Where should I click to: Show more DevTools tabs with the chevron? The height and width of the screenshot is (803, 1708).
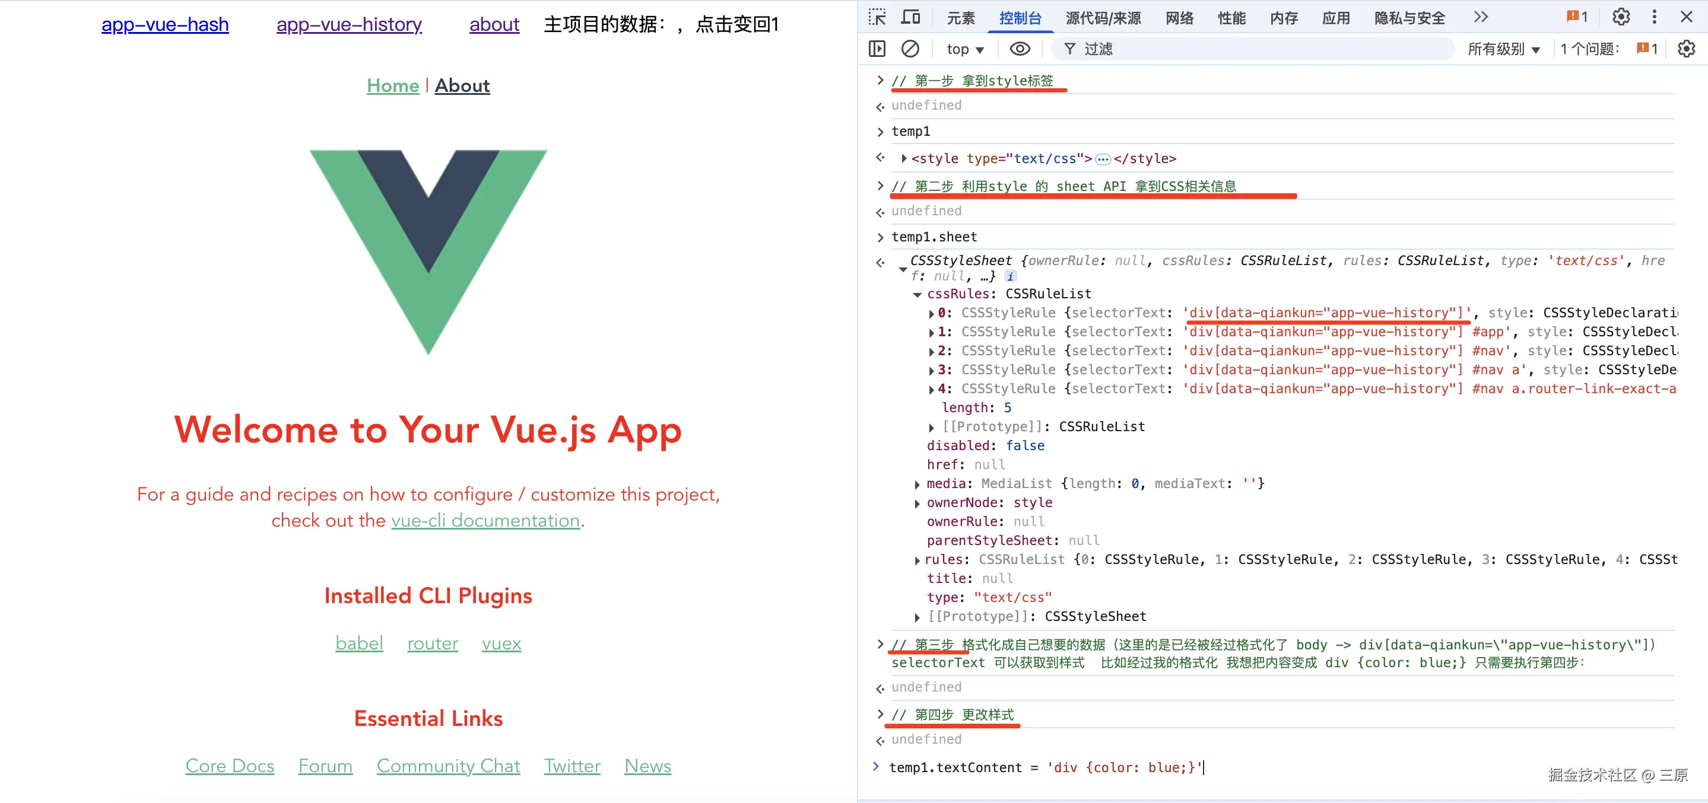coord(1481,17)
